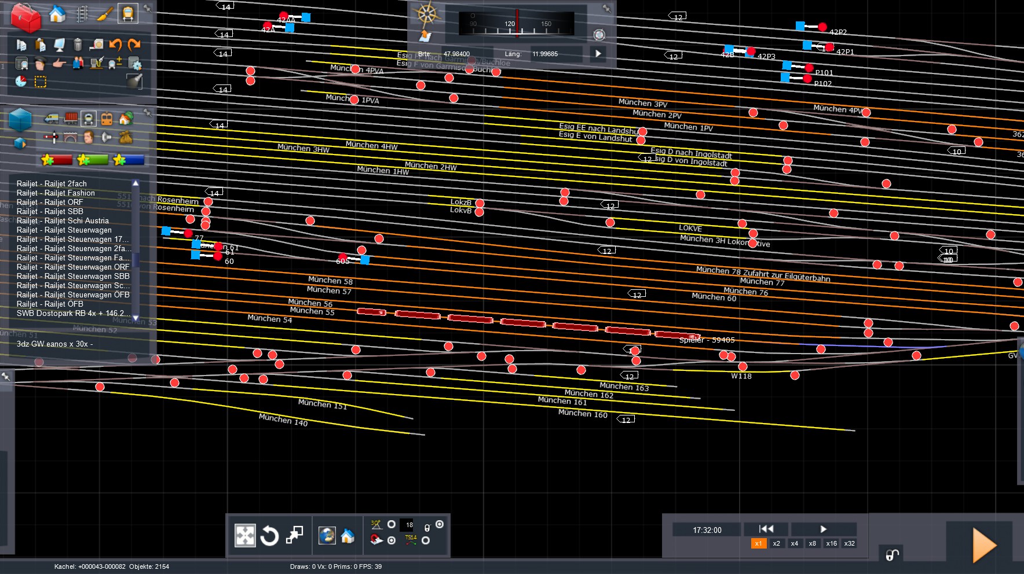Click the orange undo arrow

pyautogui.click(x=115, y=45)
